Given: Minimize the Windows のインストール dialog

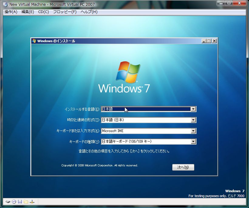Looking at the screenshot, I should coord(204,41).
